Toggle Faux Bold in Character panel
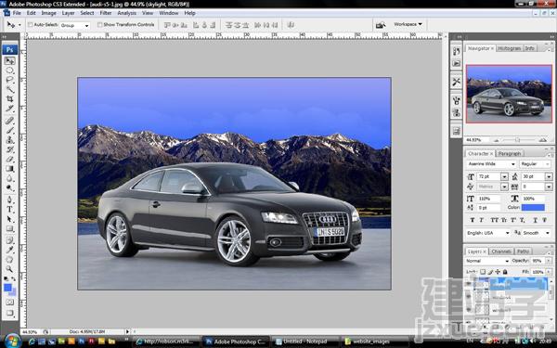 [x=473, y=220]
